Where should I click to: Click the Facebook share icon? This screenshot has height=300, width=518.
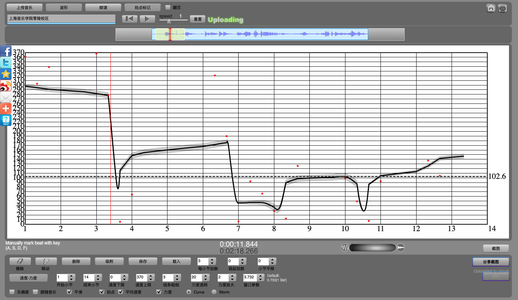tap(6, 51)
